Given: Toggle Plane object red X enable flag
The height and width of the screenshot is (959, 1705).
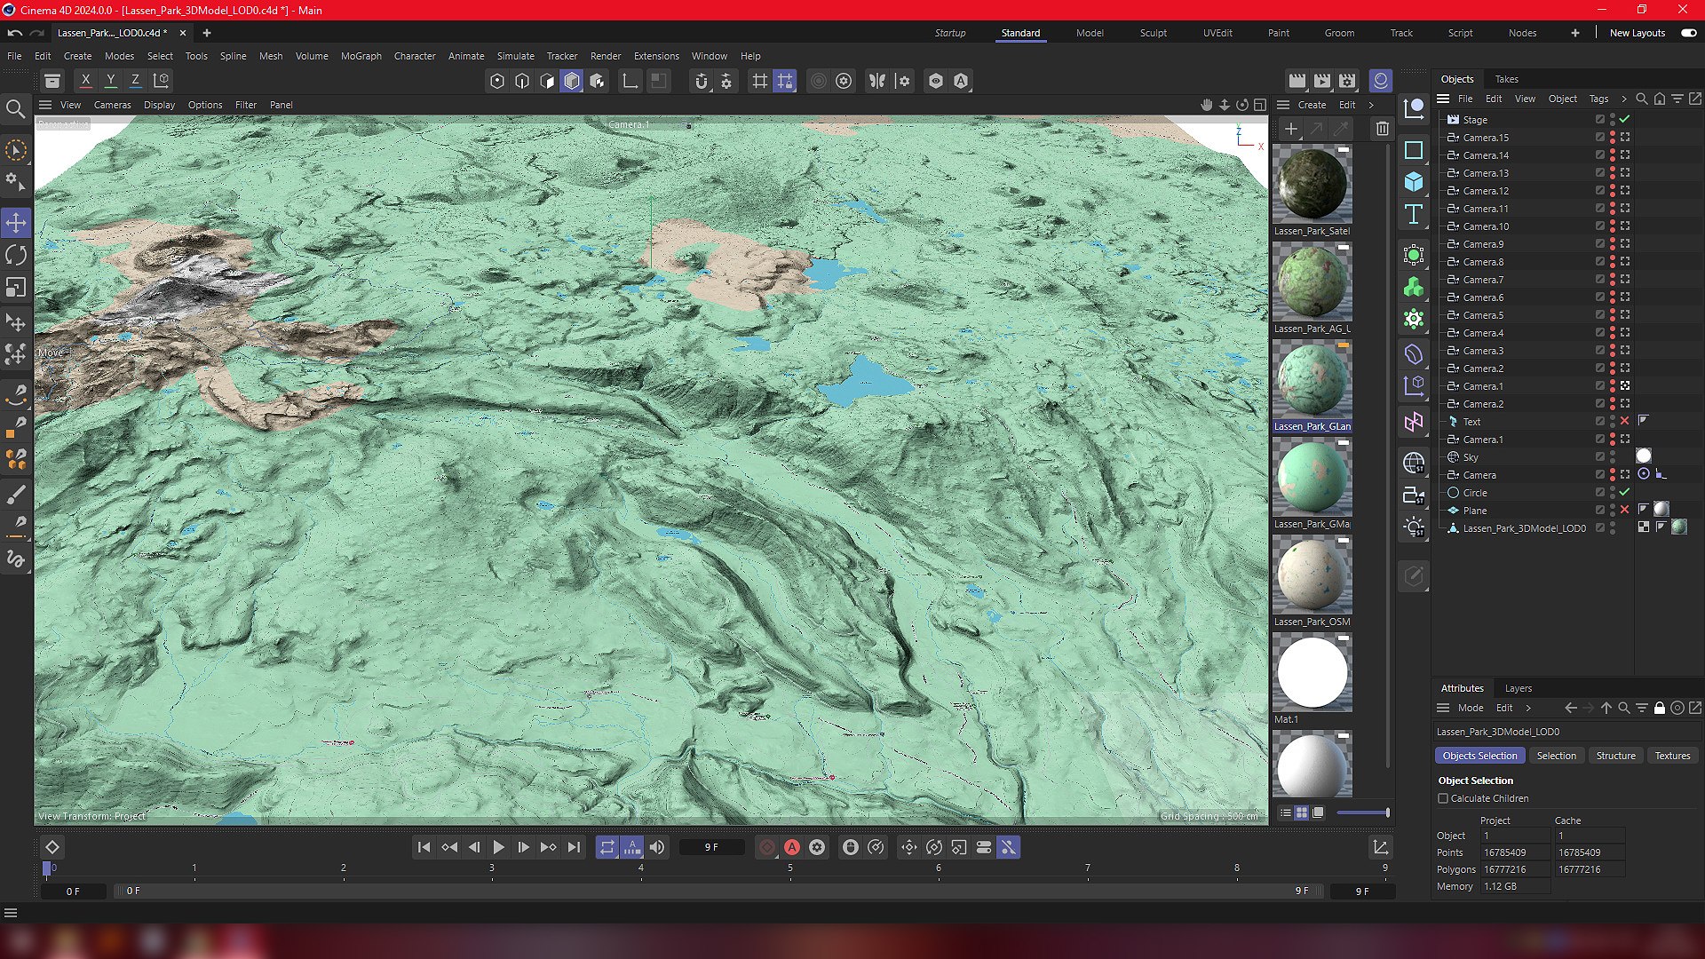Looking at the screenshot, I should tap(1624, 510).
